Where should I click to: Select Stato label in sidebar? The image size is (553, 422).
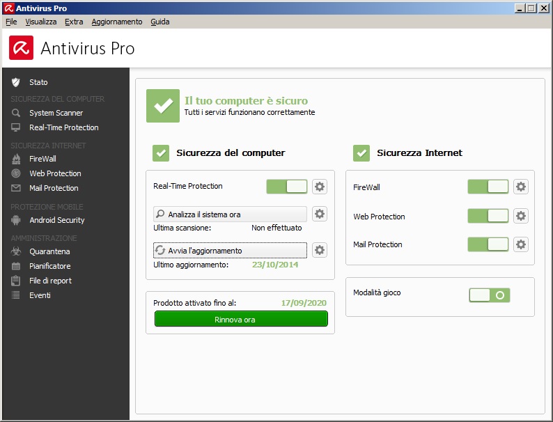click(x=38, y=82)
